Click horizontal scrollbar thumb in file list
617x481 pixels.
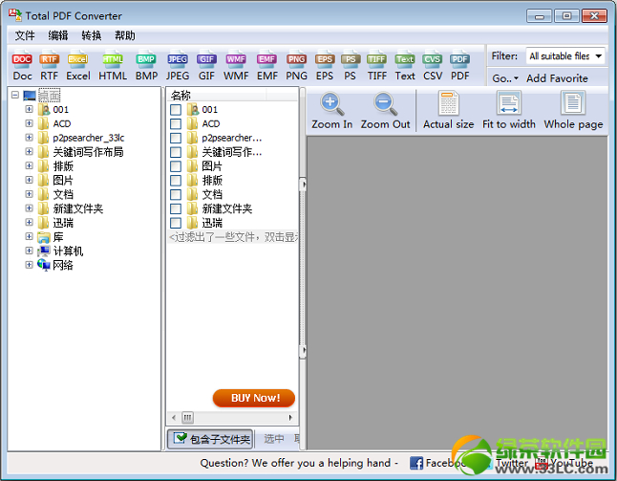[x=188, y=418]
